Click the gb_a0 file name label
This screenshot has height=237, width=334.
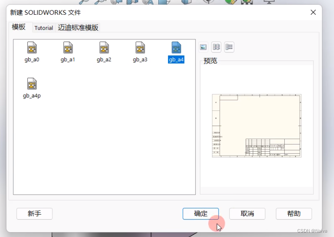pos(32,59)
